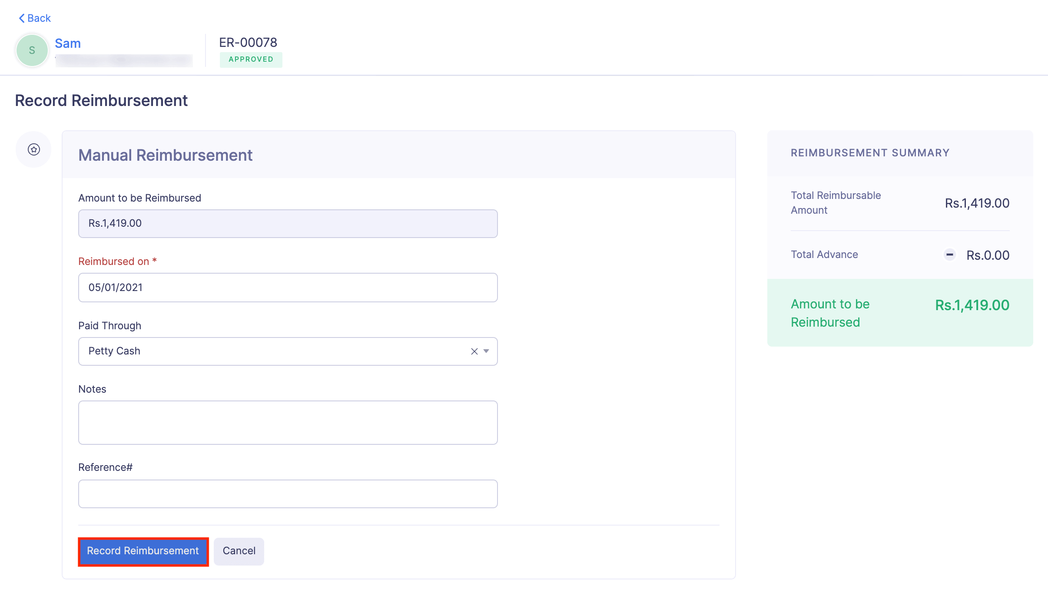This screenshot has width=1048, height=589.
Task: Click the Back link text
Action: point(39,18)
